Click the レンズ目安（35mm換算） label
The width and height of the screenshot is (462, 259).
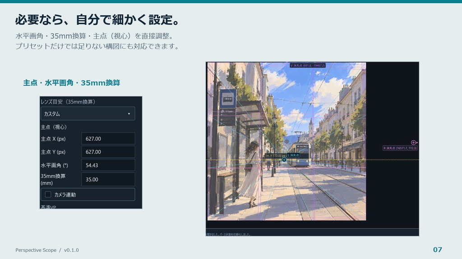(68, 102)
